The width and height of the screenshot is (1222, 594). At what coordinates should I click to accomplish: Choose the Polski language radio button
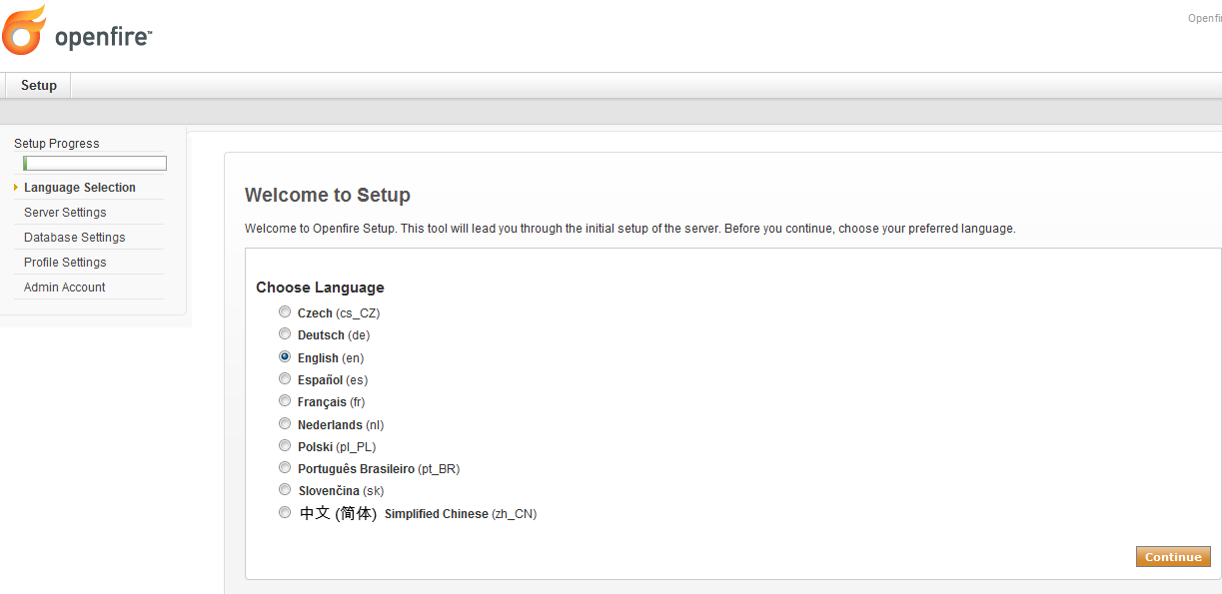tap(285, 446)
